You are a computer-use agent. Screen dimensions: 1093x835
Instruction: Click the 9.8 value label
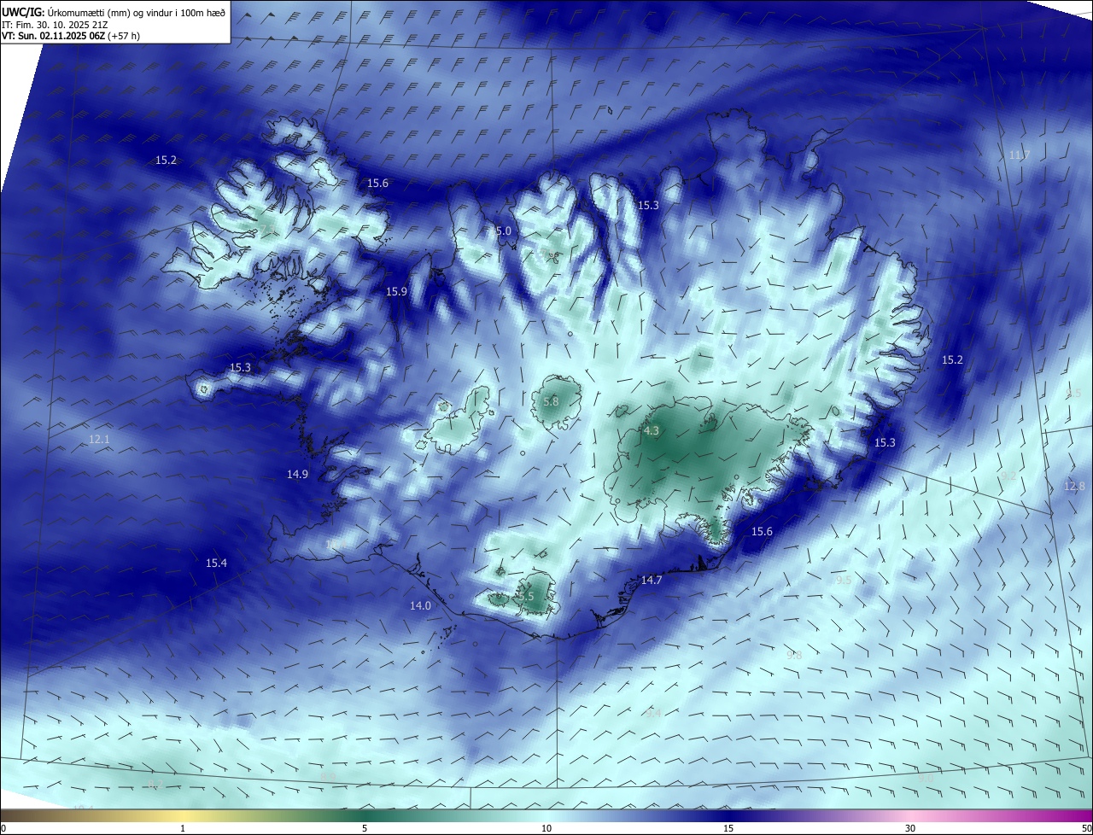coord(794,656)
